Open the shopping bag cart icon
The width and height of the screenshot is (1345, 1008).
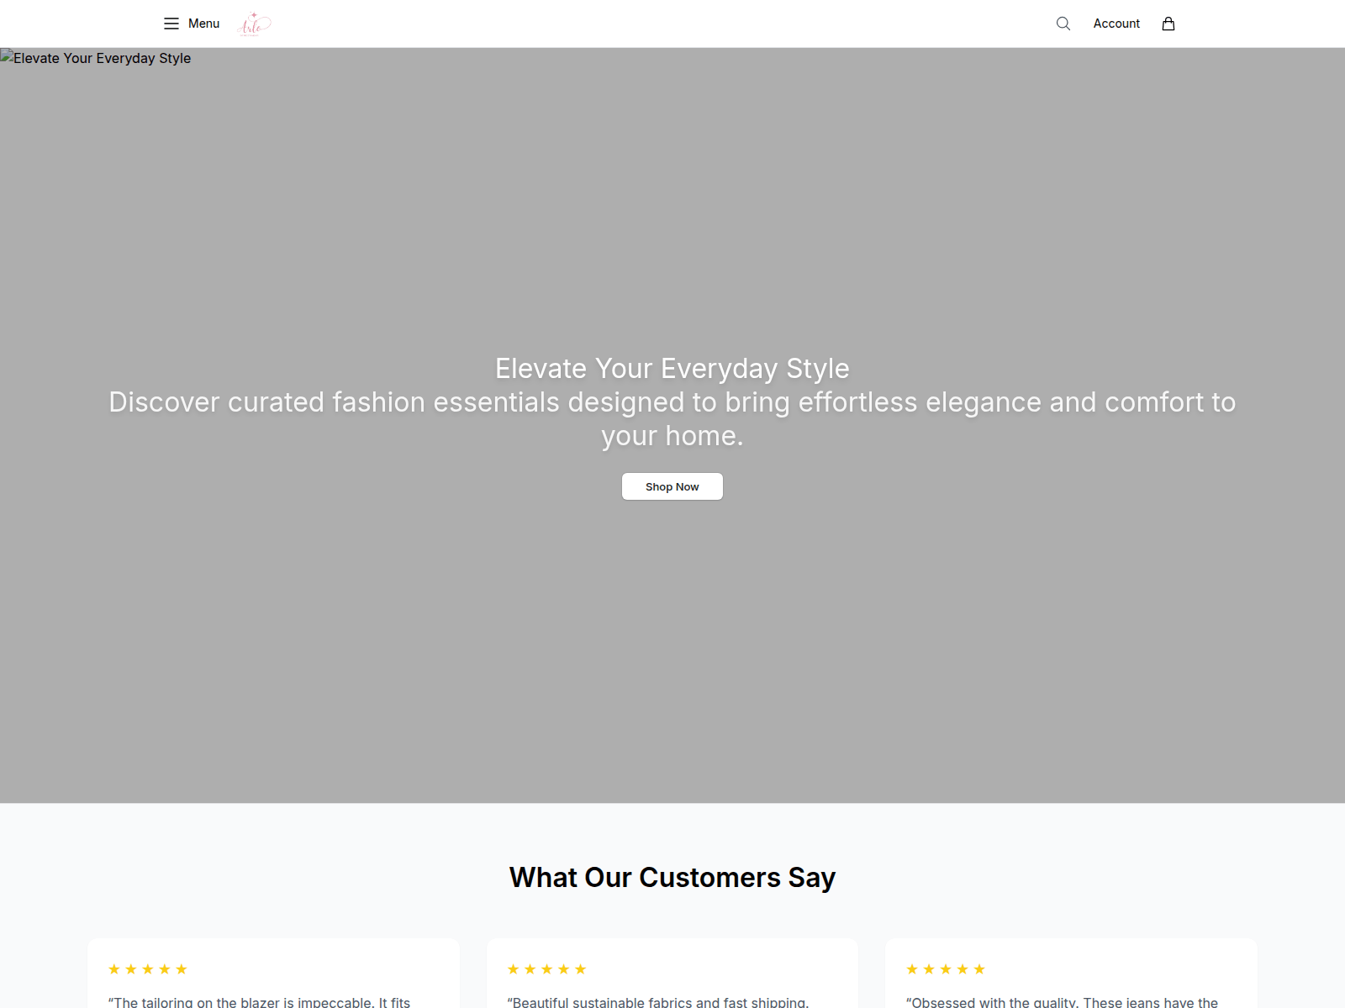pyautogui.click(x=1168, y=24)
